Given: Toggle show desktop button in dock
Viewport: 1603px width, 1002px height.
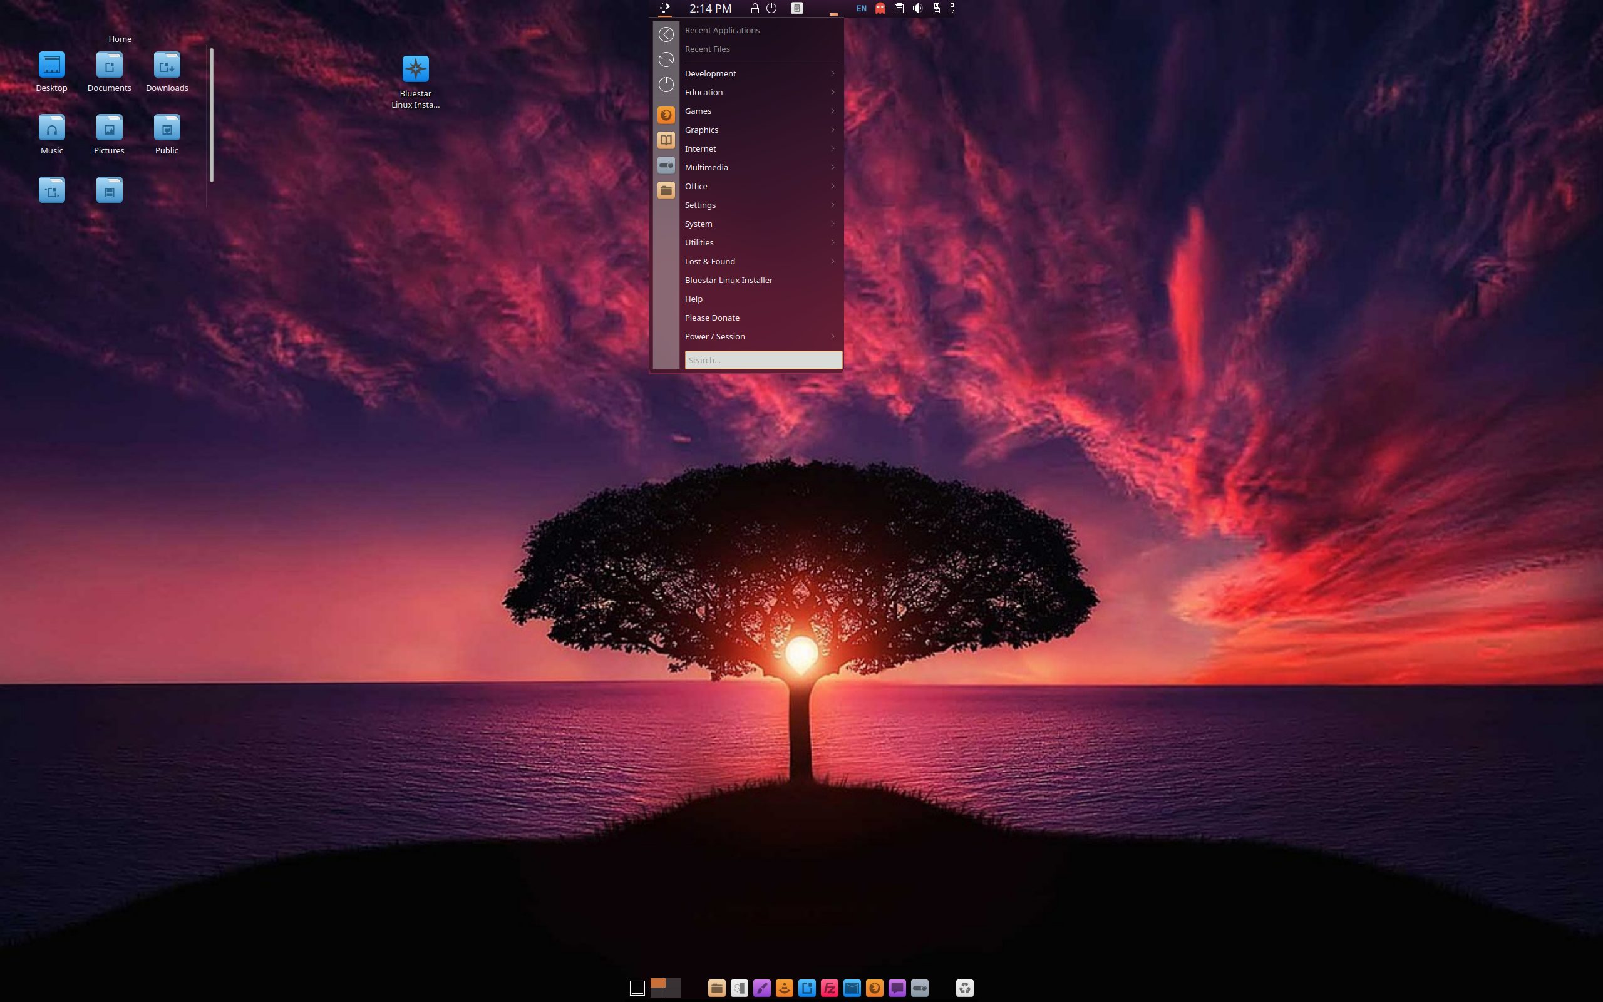Looking at the screenshot, I should [637, 988].
